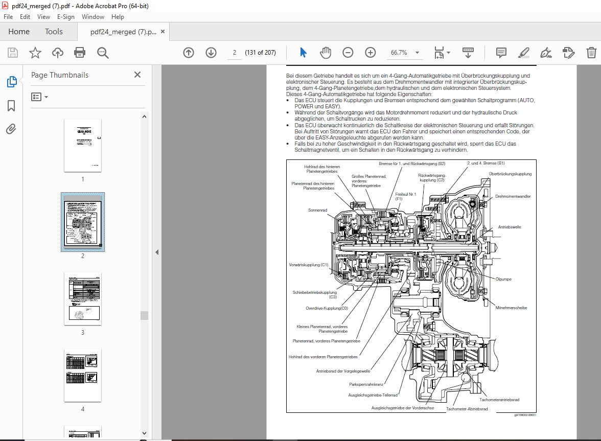Collapse the navigation pane arrow

coord(157,252)
